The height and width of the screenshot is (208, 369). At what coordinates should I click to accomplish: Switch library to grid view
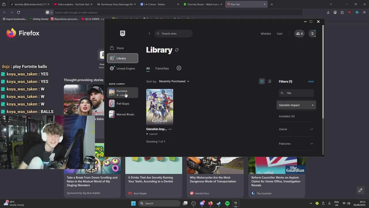(262, 81)
